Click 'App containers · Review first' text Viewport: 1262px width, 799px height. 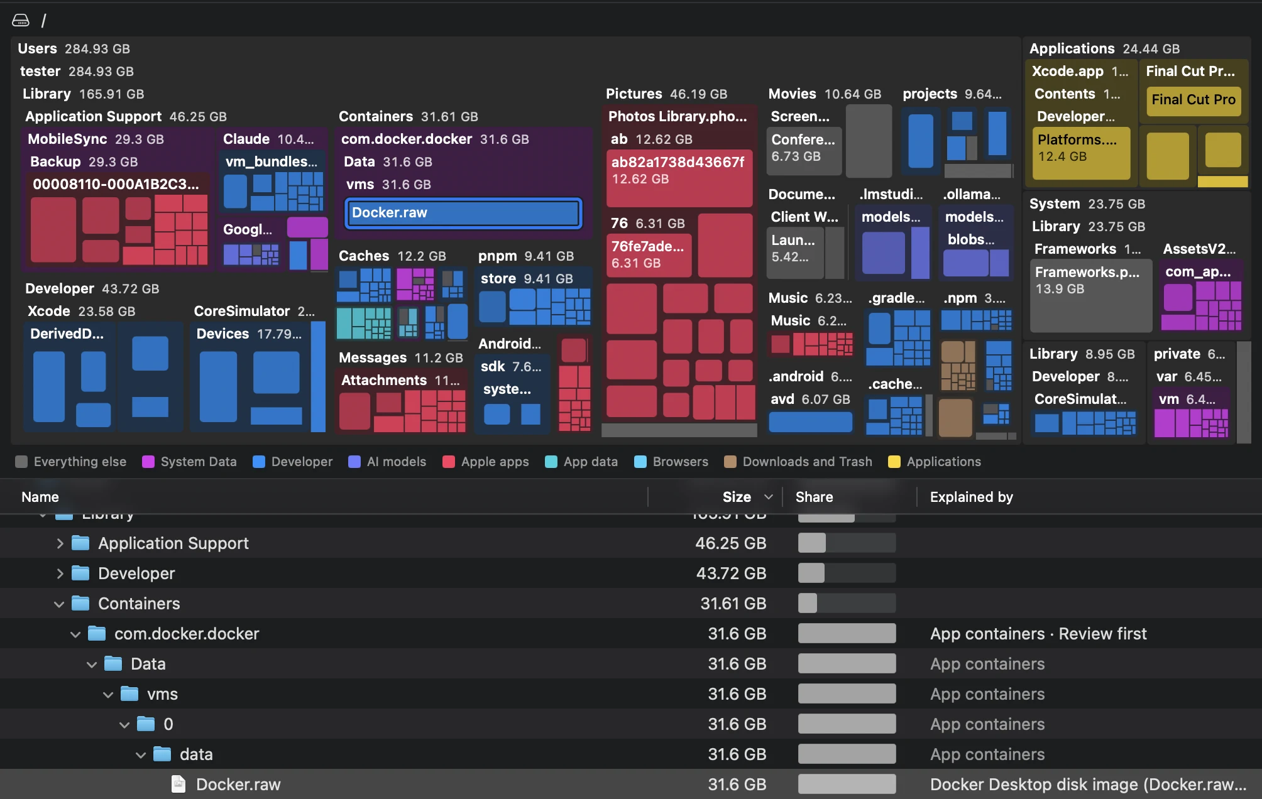[x=1038, y=634]
